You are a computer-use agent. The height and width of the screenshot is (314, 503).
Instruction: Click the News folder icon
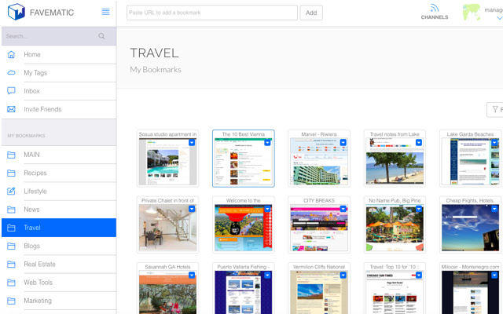[x=11, y=210]
